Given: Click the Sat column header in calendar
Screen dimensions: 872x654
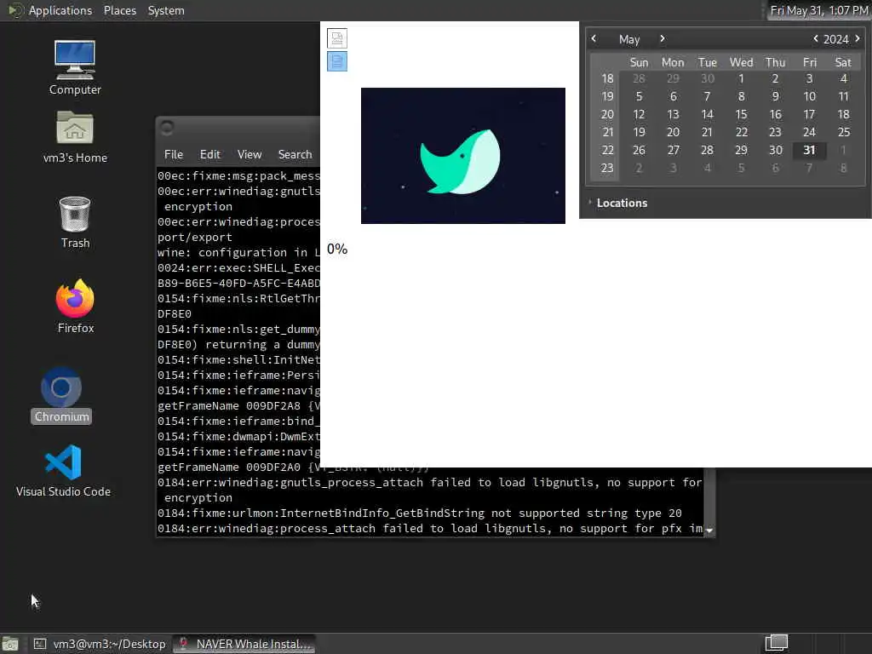Looking at the screenshot, I should [x=843, y=62].
